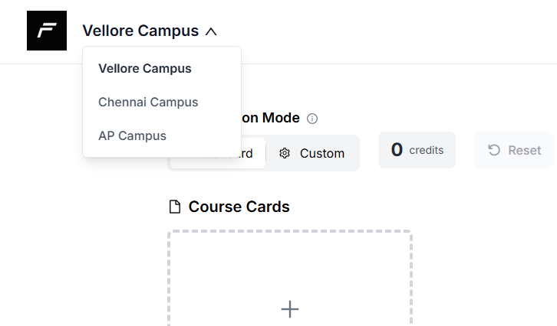Click the dashed empty course card area

(x=290, y=278)
